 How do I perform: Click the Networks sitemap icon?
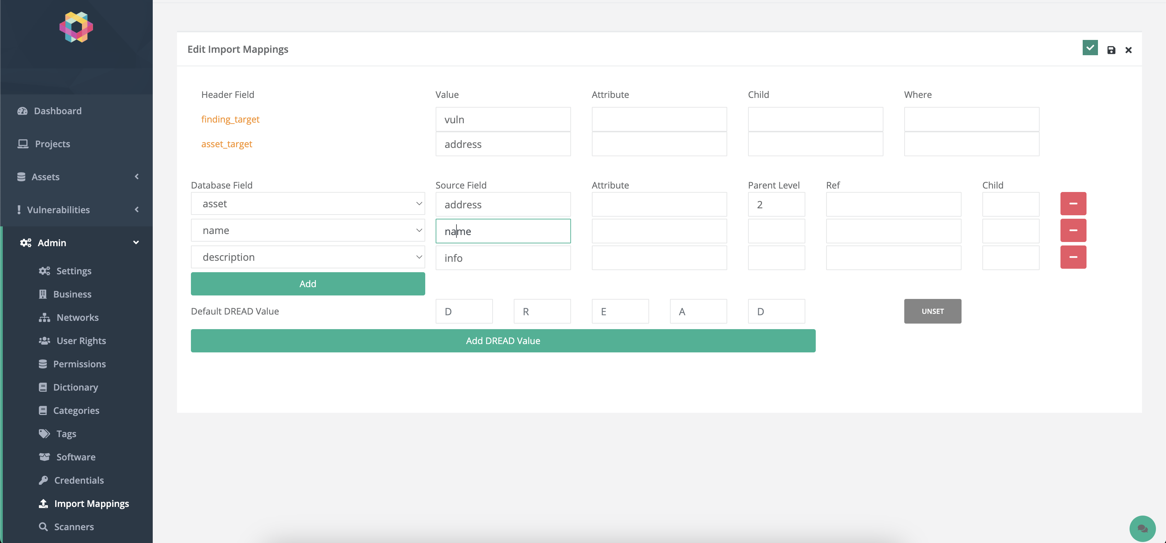click(44, 317)
